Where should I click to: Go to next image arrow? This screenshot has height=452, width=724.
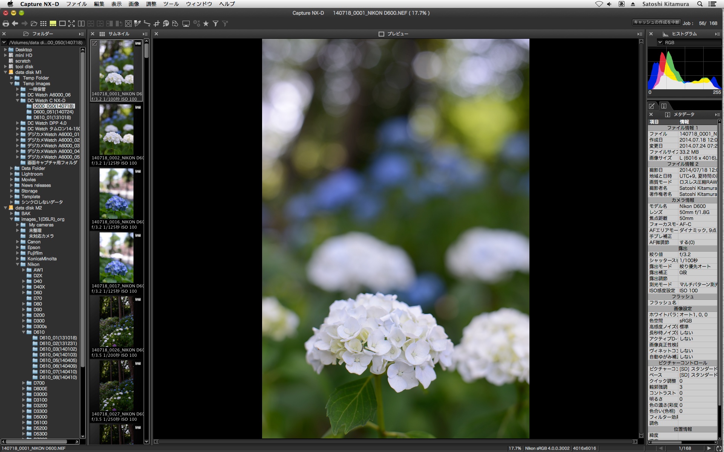[709, 448]
